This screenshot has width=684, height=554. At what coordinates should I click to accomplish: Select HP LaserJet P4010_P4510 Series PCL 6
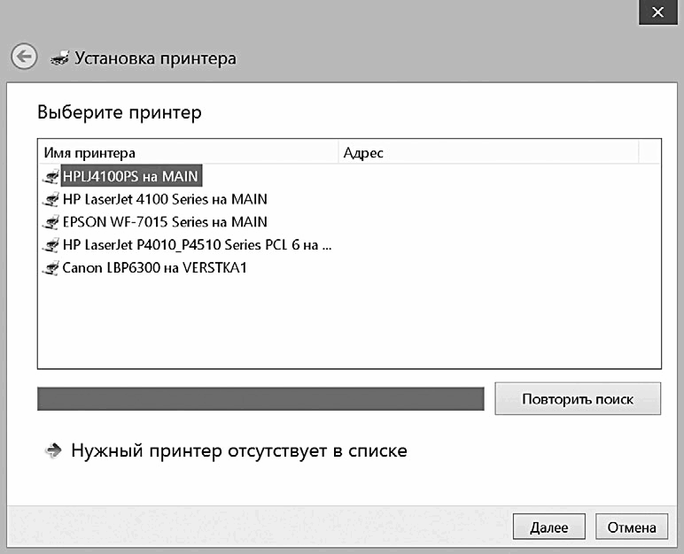pos(198,245)
